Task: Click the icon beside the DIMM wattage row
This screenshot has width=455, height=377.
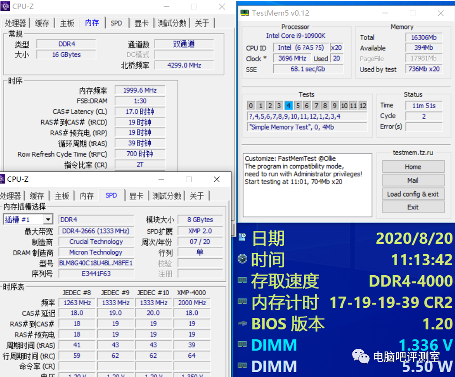Action: 242,365
